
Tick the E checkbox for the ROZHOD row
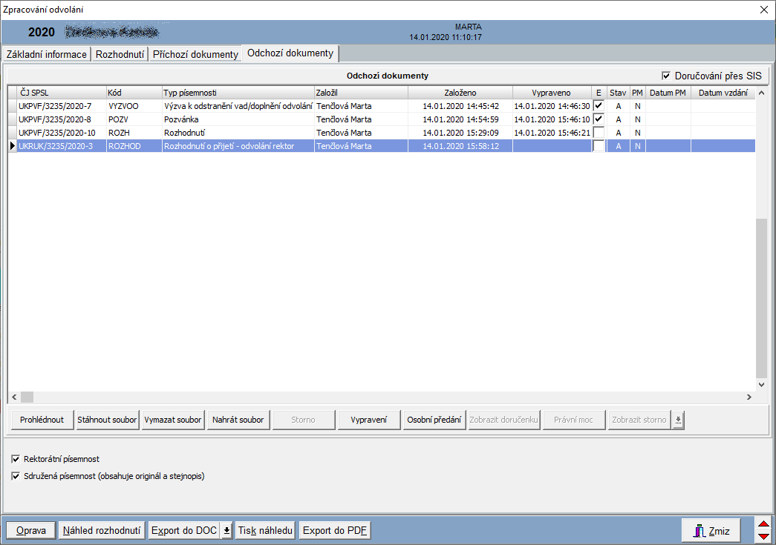[x=599, y=146]
